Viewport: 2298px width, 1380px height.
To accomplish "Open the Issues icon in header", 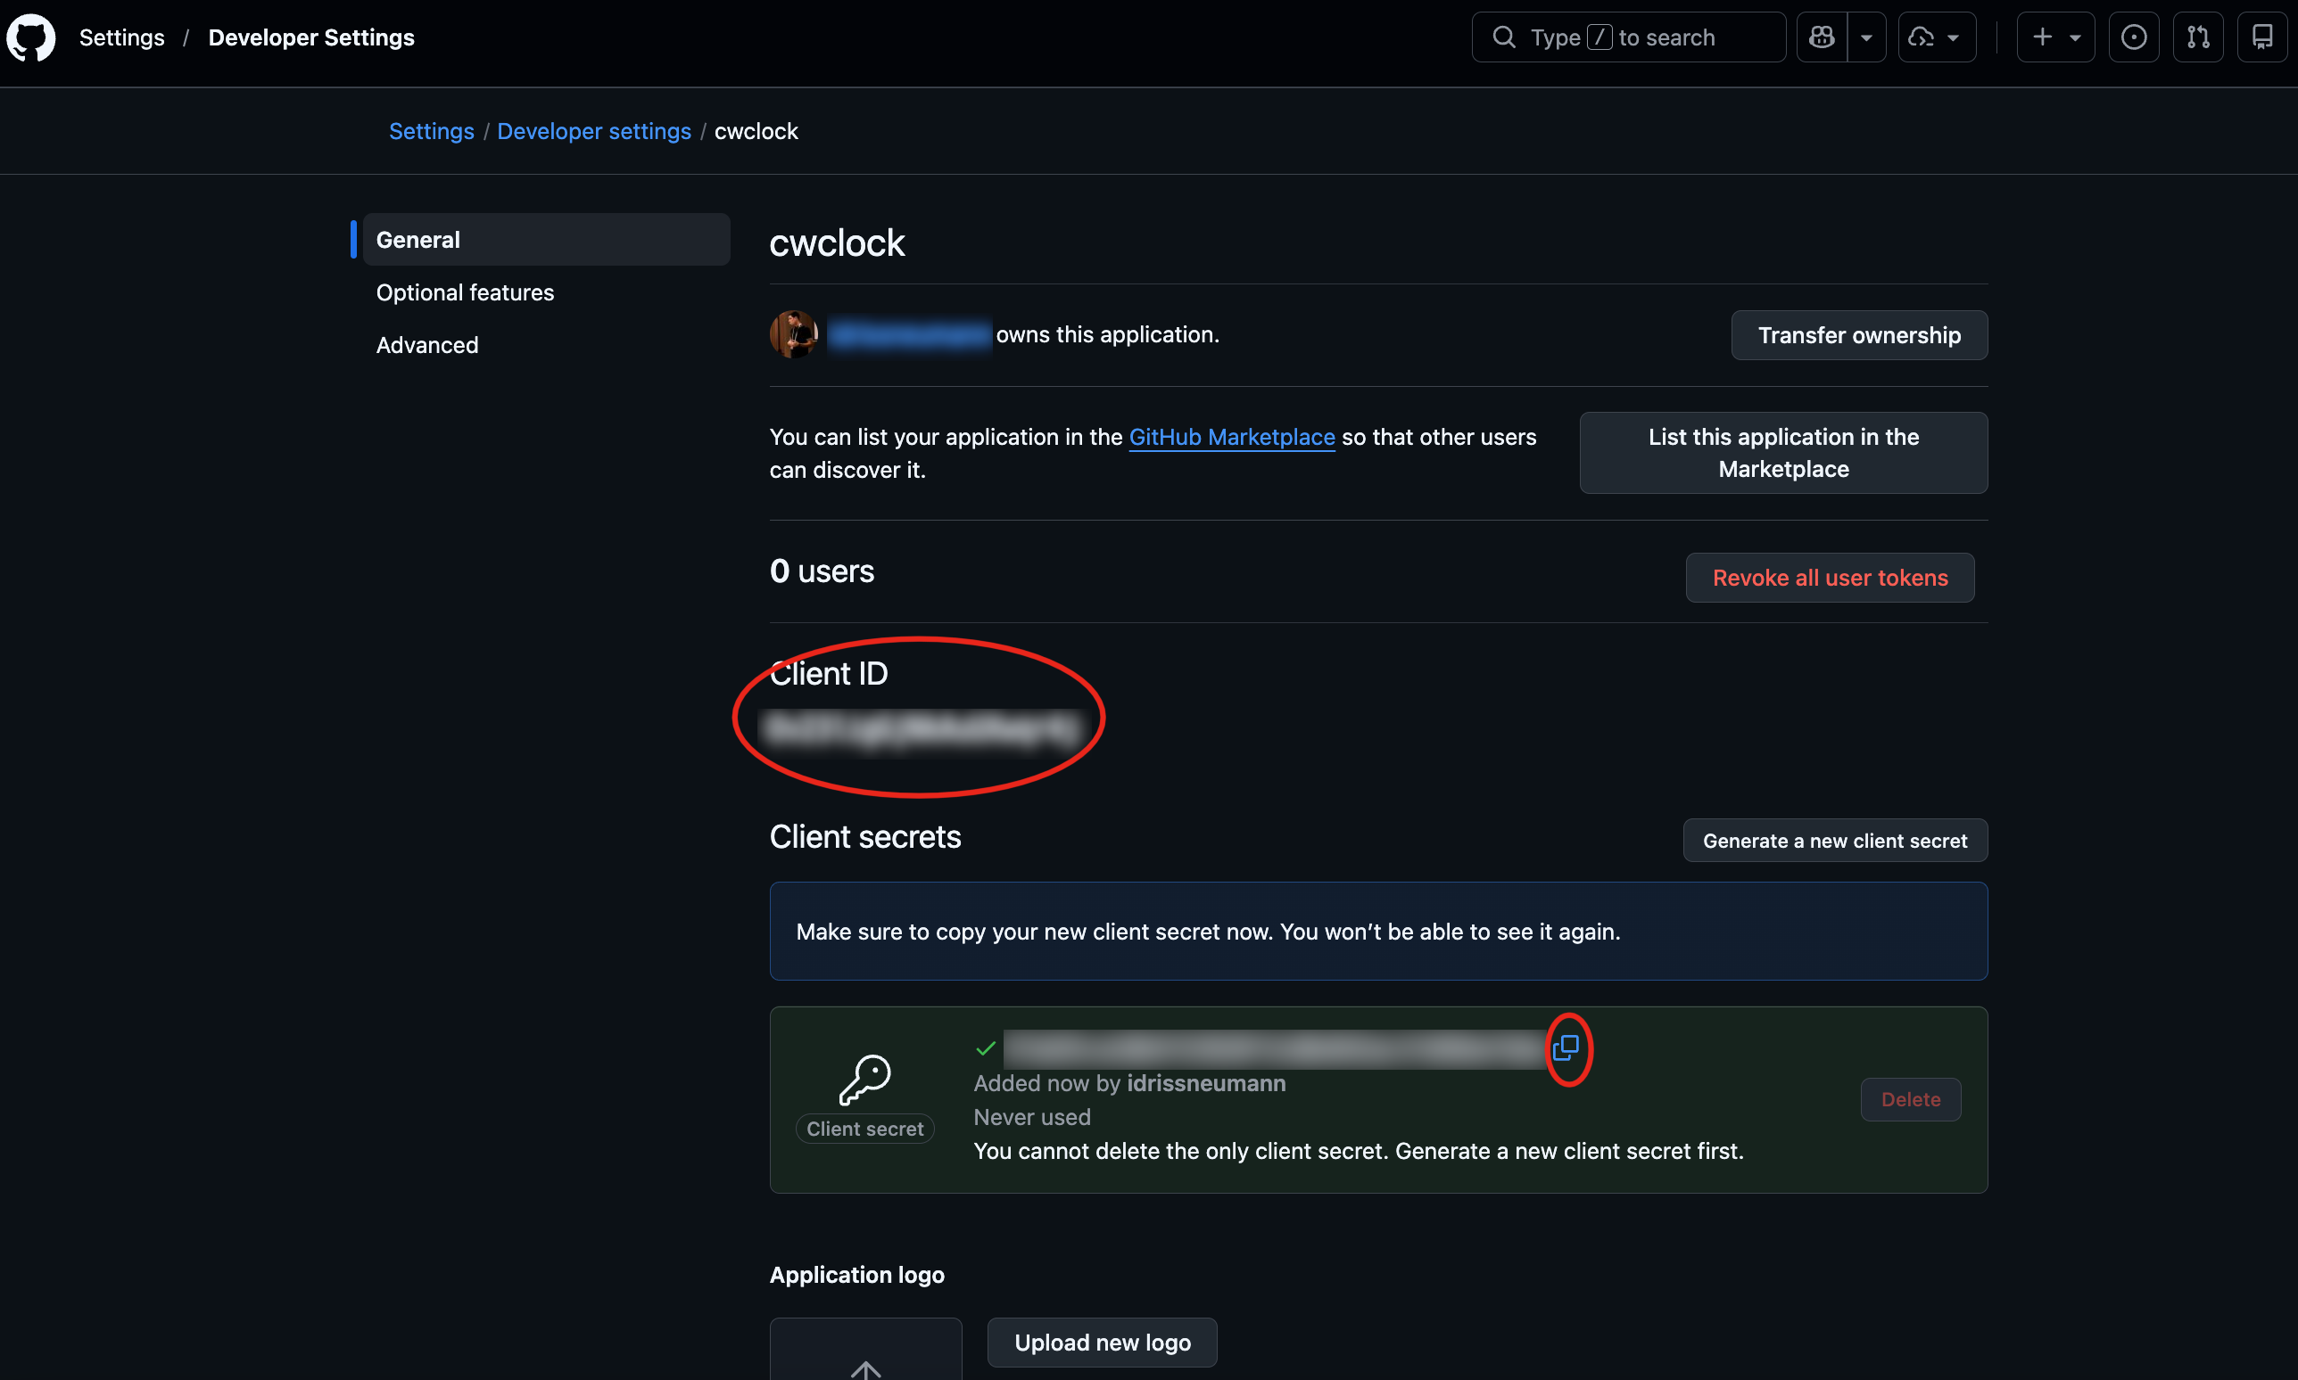I will [2133, 37].
